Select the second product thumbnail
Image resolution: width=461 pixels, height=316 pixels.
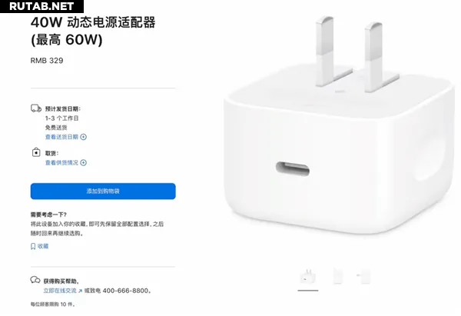[338, 276]
